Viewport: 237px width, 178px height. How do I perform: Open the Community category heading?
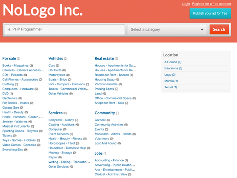[x=104, y=113]
